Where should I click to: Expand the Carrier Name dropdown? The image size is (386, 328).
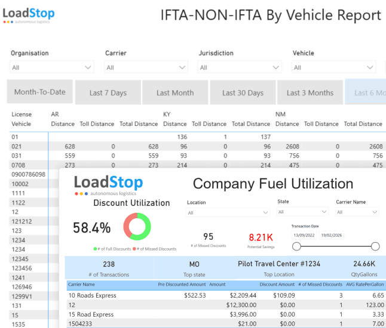(357, 212)
